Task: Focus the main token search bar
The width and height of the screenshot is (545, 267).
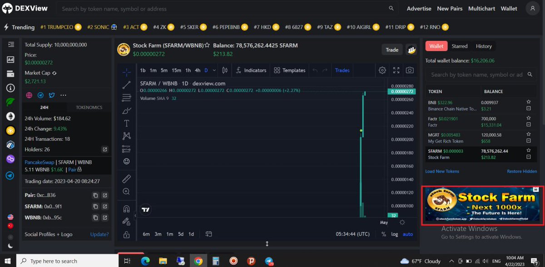Action: point(228,9)
